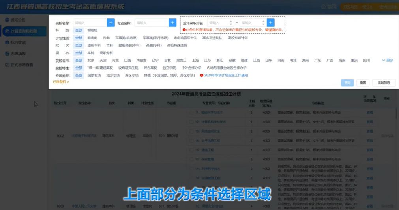Select 中外合作办学 school trait
Screen dimensions: 399x210
tap(191, 68)
